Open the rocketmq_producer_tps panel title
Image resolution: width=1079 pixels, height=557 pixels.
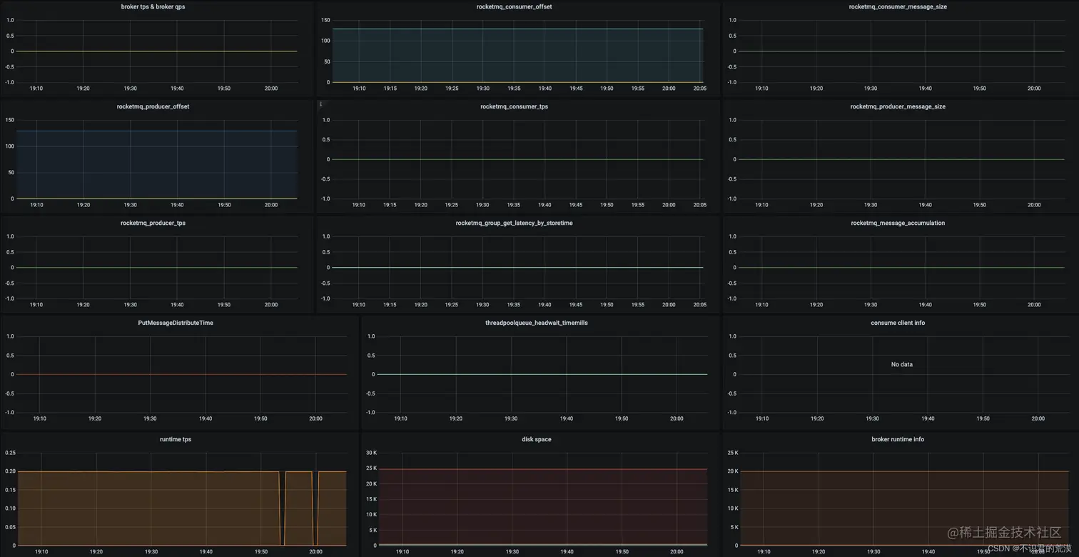point(153,223)
